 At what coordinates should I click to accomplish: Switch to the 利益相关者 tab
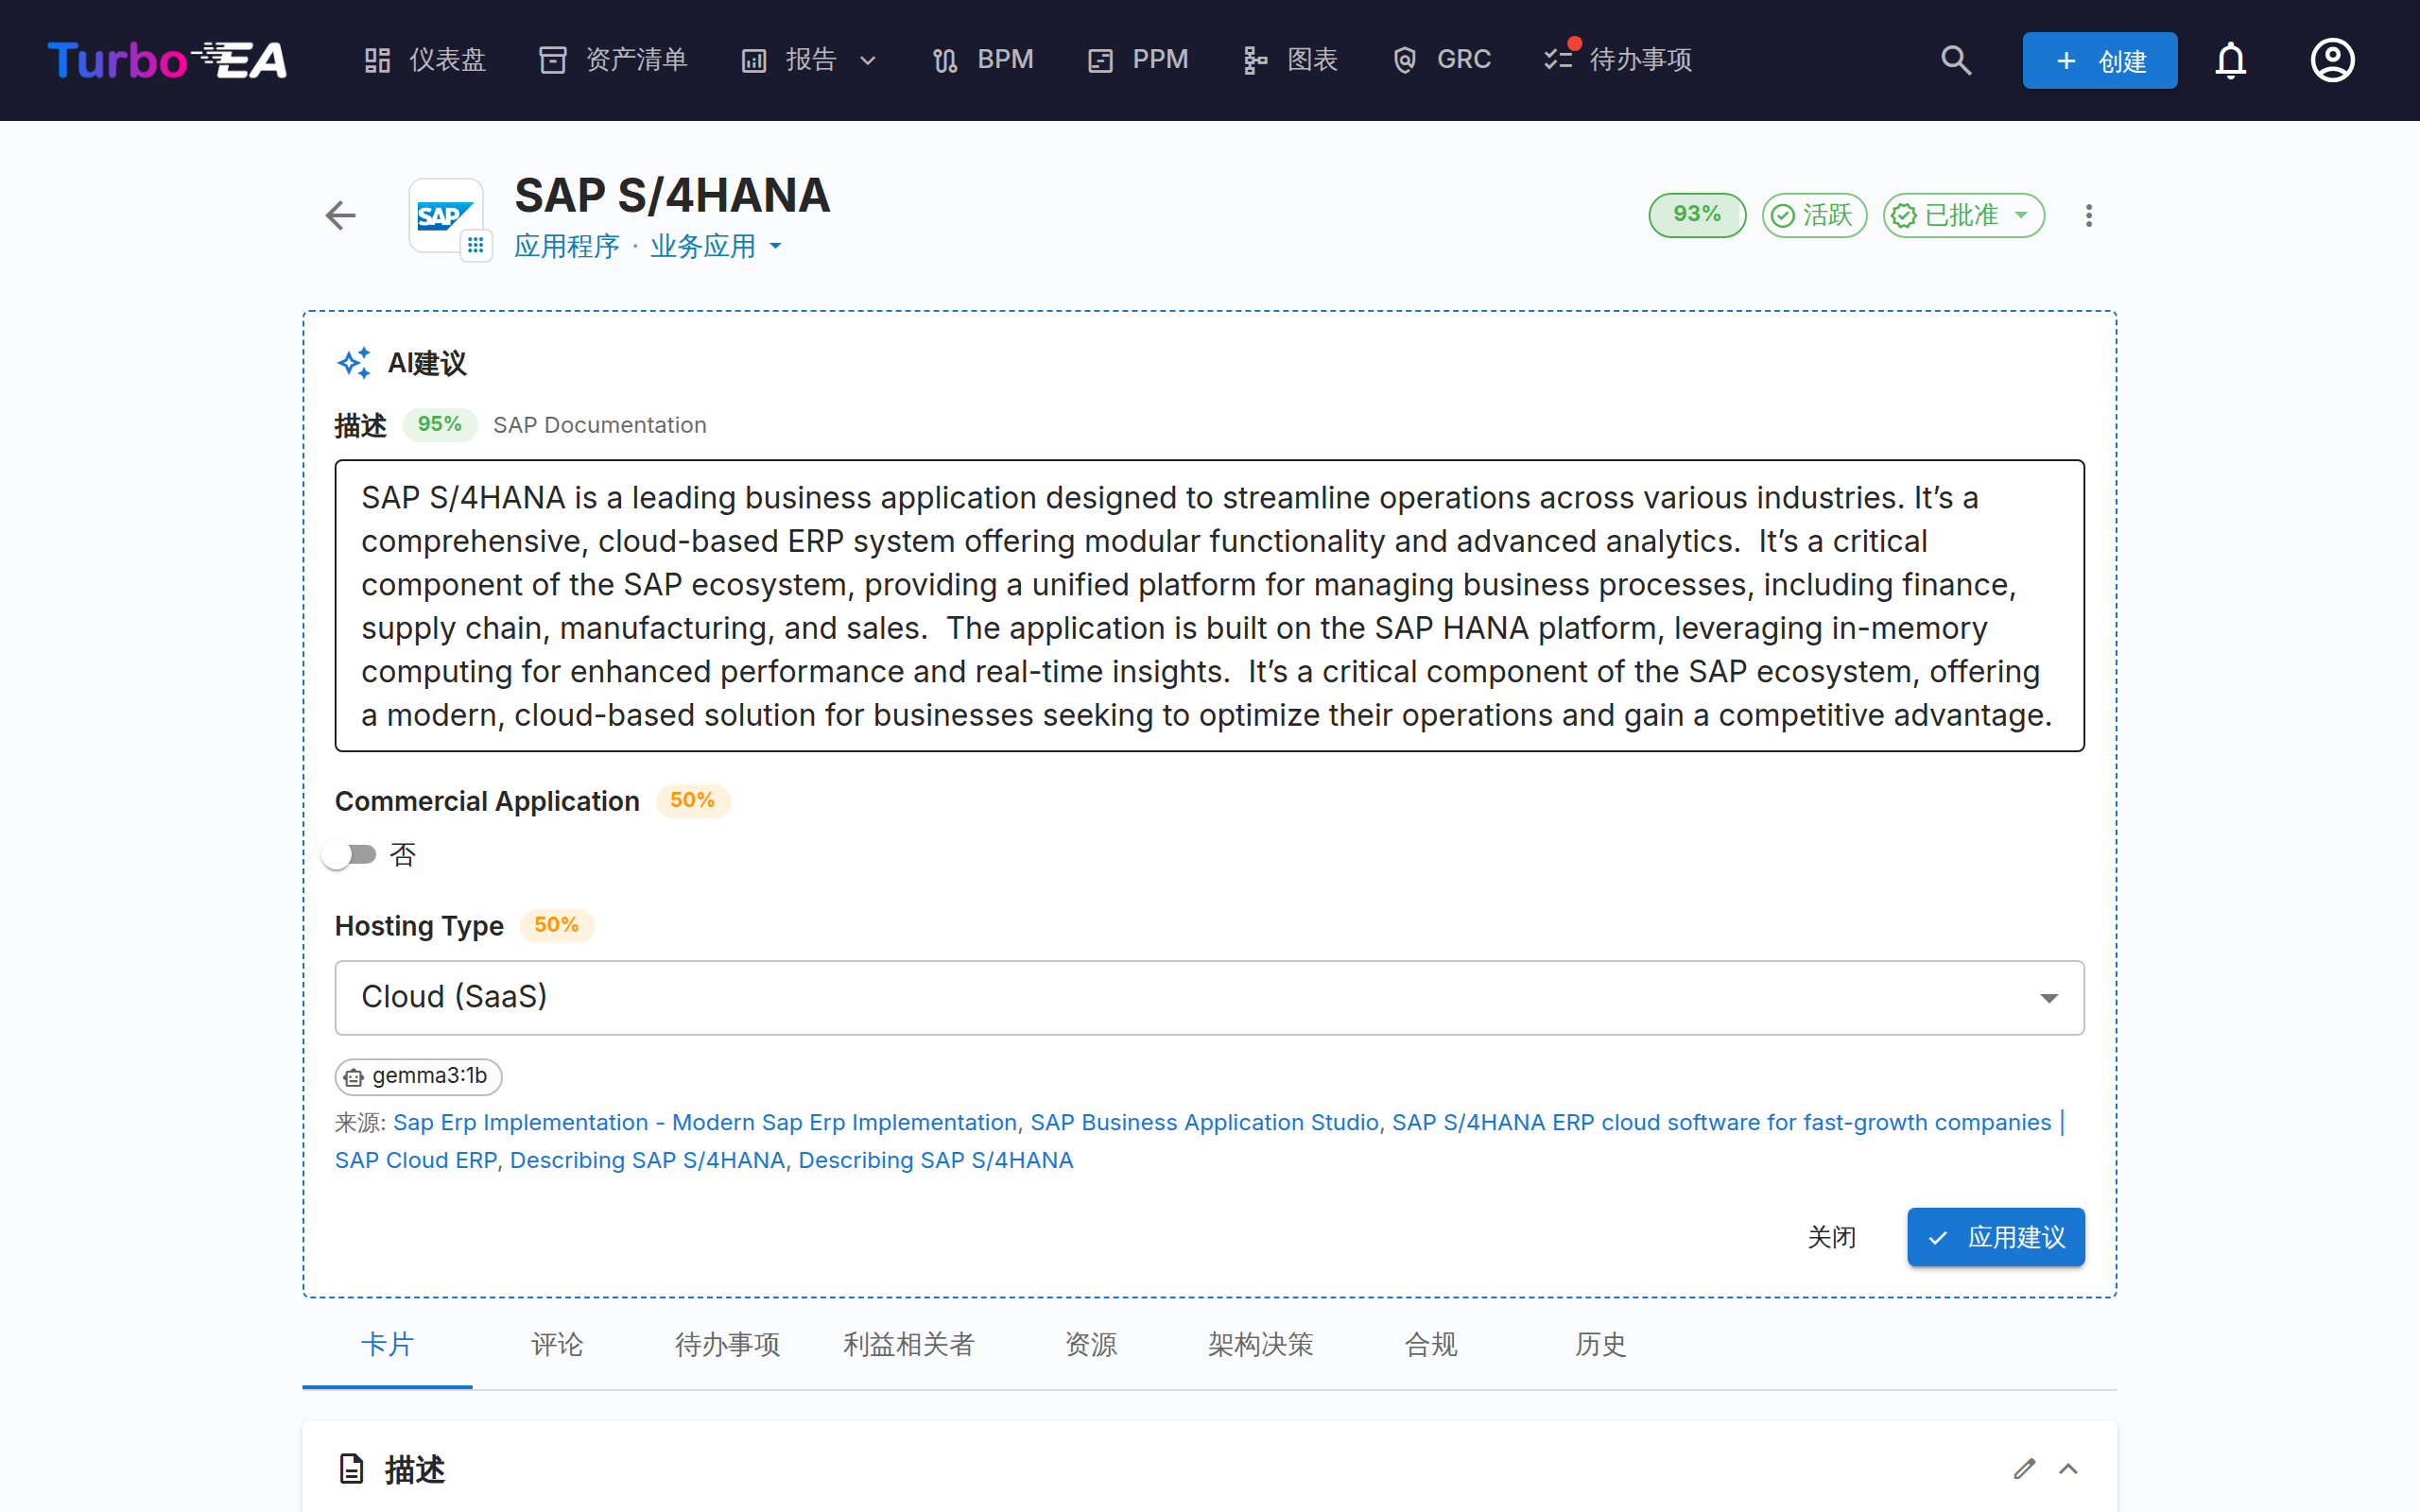[908, 1344]
